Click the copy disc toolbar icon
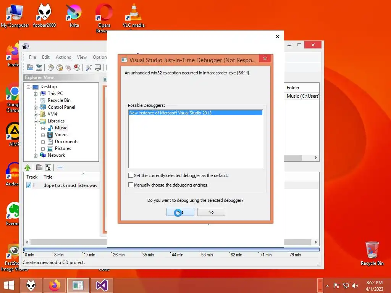Viewport: 391px width, 293px height. [68, 68]
